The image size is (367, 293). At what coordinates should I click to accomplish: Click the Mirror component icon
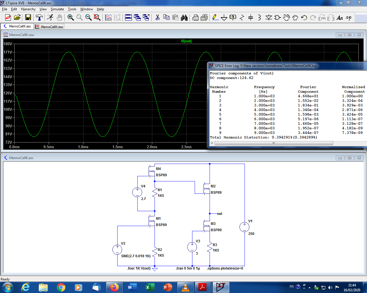331,17
